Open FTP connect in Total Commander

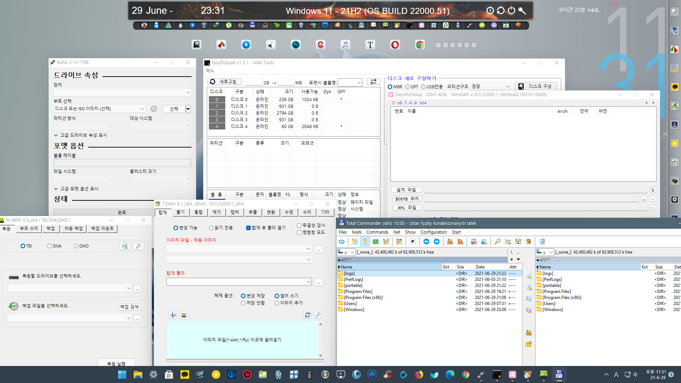[x=474, y=242]
